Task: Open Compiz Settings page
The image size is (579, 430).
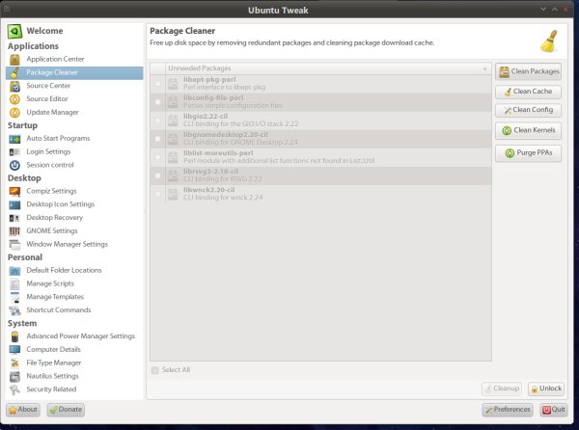Action: [51, 191]
